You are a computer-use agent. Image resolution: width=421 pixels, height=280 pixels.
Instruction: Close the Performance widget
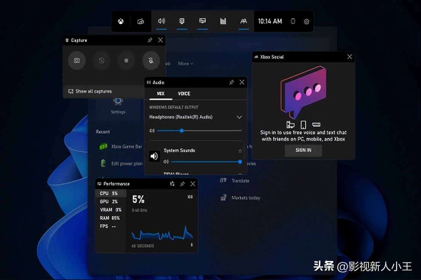pos(193,184)
